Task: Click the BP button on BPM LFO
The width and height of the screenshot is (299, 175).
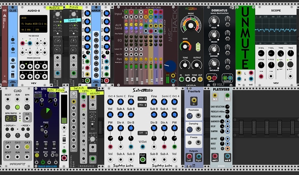Action: pos(42,130)
